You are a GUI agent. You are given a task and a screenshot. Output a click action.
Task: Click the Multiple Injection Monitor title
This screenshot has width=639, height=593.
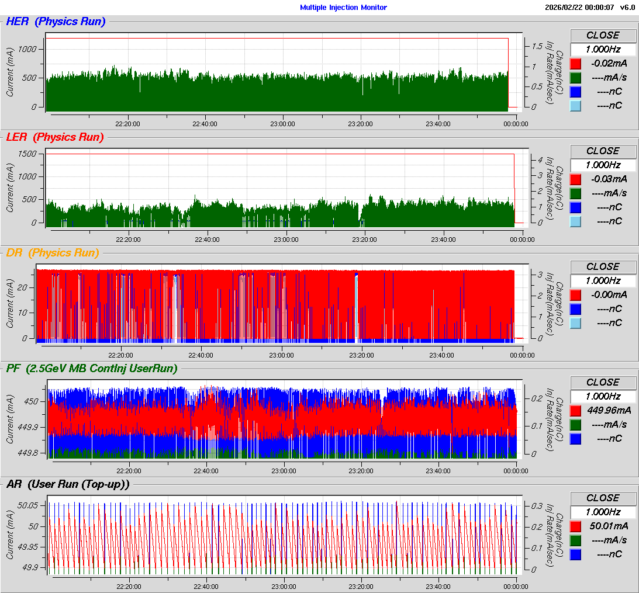343,8
